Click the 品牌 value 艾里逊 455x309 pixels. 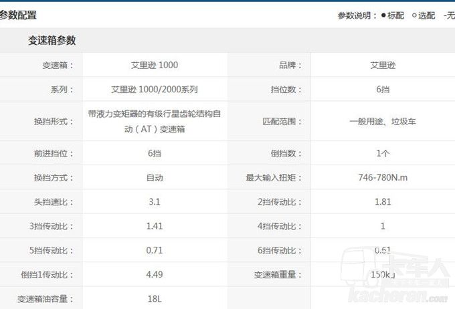(383, 65)
